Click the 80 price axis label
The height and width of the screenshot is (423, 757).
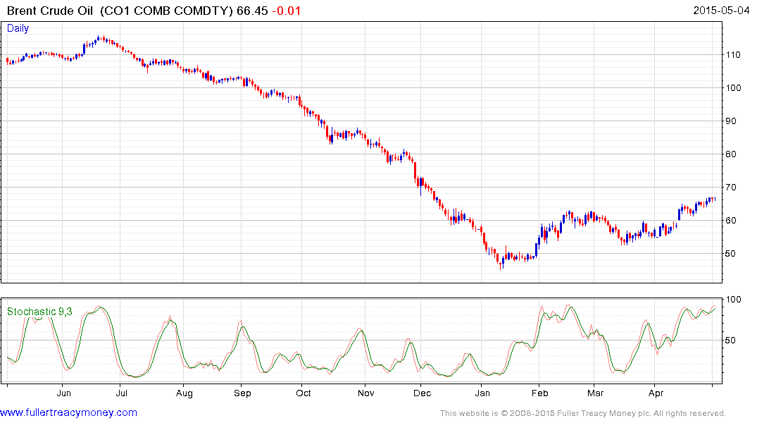click(x=731, y=154)
